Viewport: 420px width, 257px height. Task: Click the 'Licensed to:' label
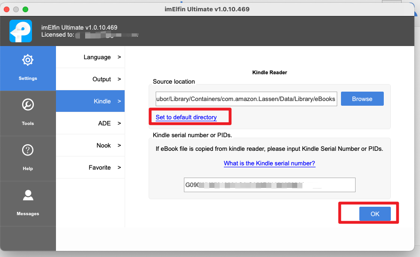[57, 35]
